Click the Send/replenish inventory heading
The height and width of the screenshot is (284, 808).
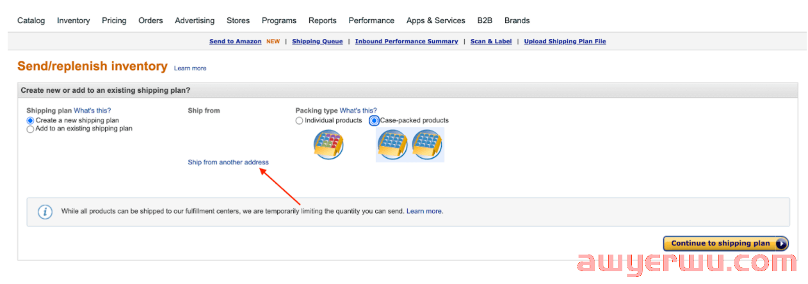pos(92,67)
